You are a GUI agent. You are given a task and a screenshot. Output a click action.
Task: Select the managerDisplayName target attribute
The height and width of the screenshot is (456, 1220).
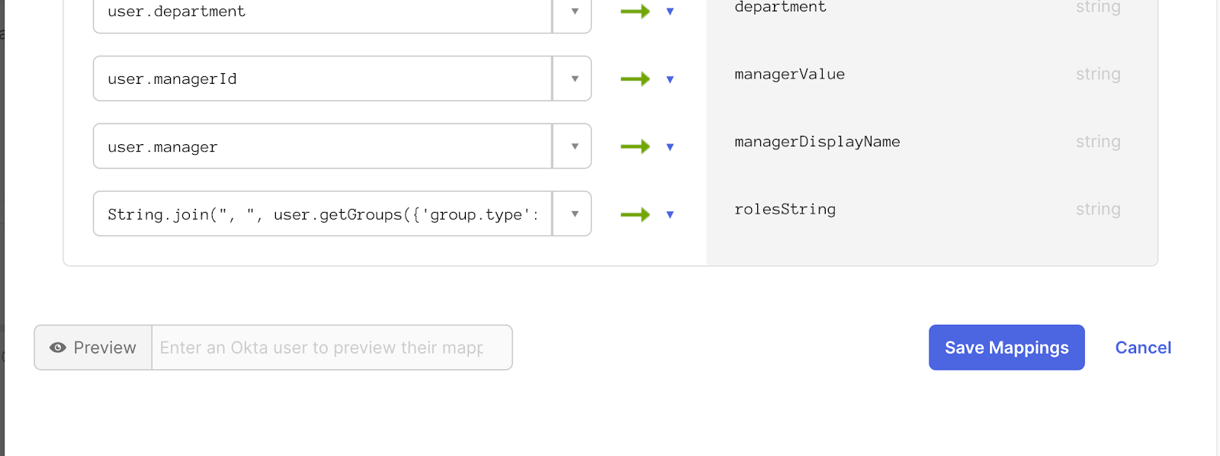(x=817, y=142)
